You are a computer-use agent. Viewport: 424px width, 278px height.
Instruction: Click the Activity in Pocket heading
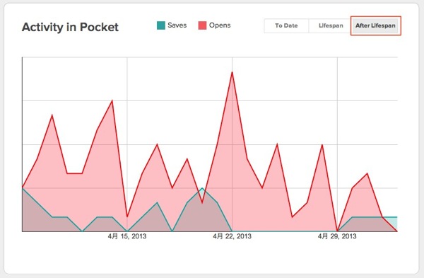coord(70,27)
